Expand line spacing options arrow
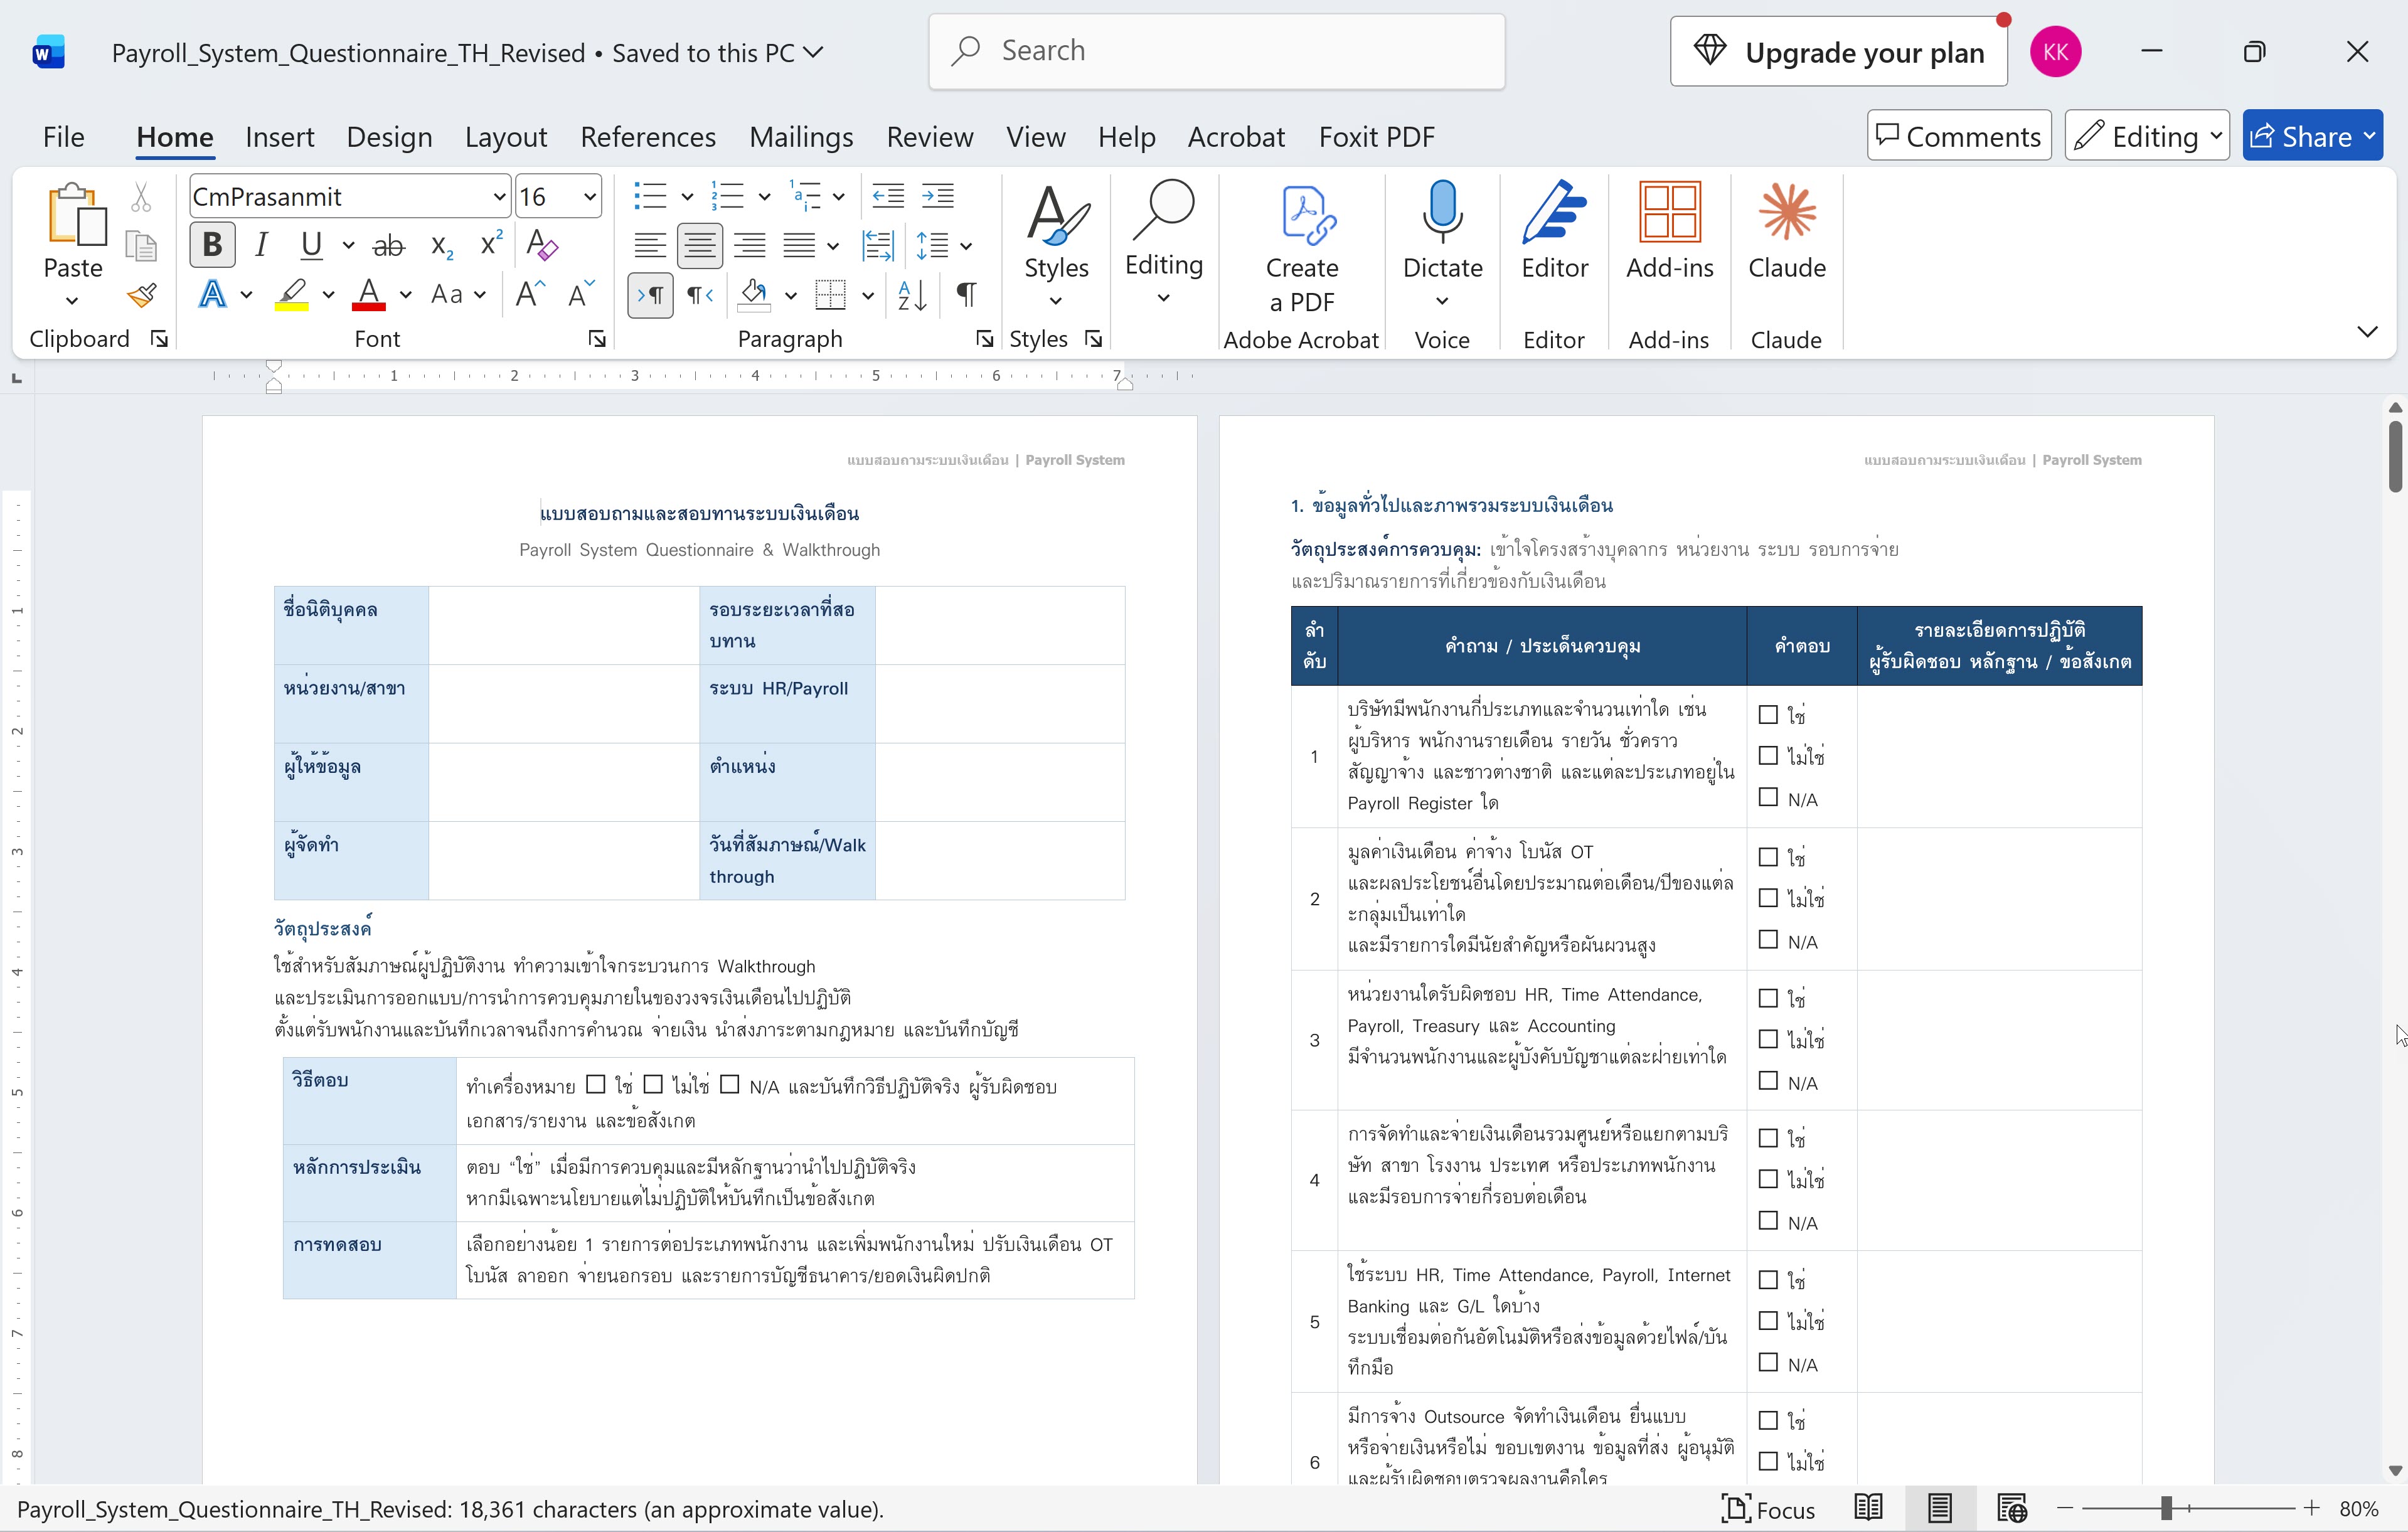 (x=965, y=245)
